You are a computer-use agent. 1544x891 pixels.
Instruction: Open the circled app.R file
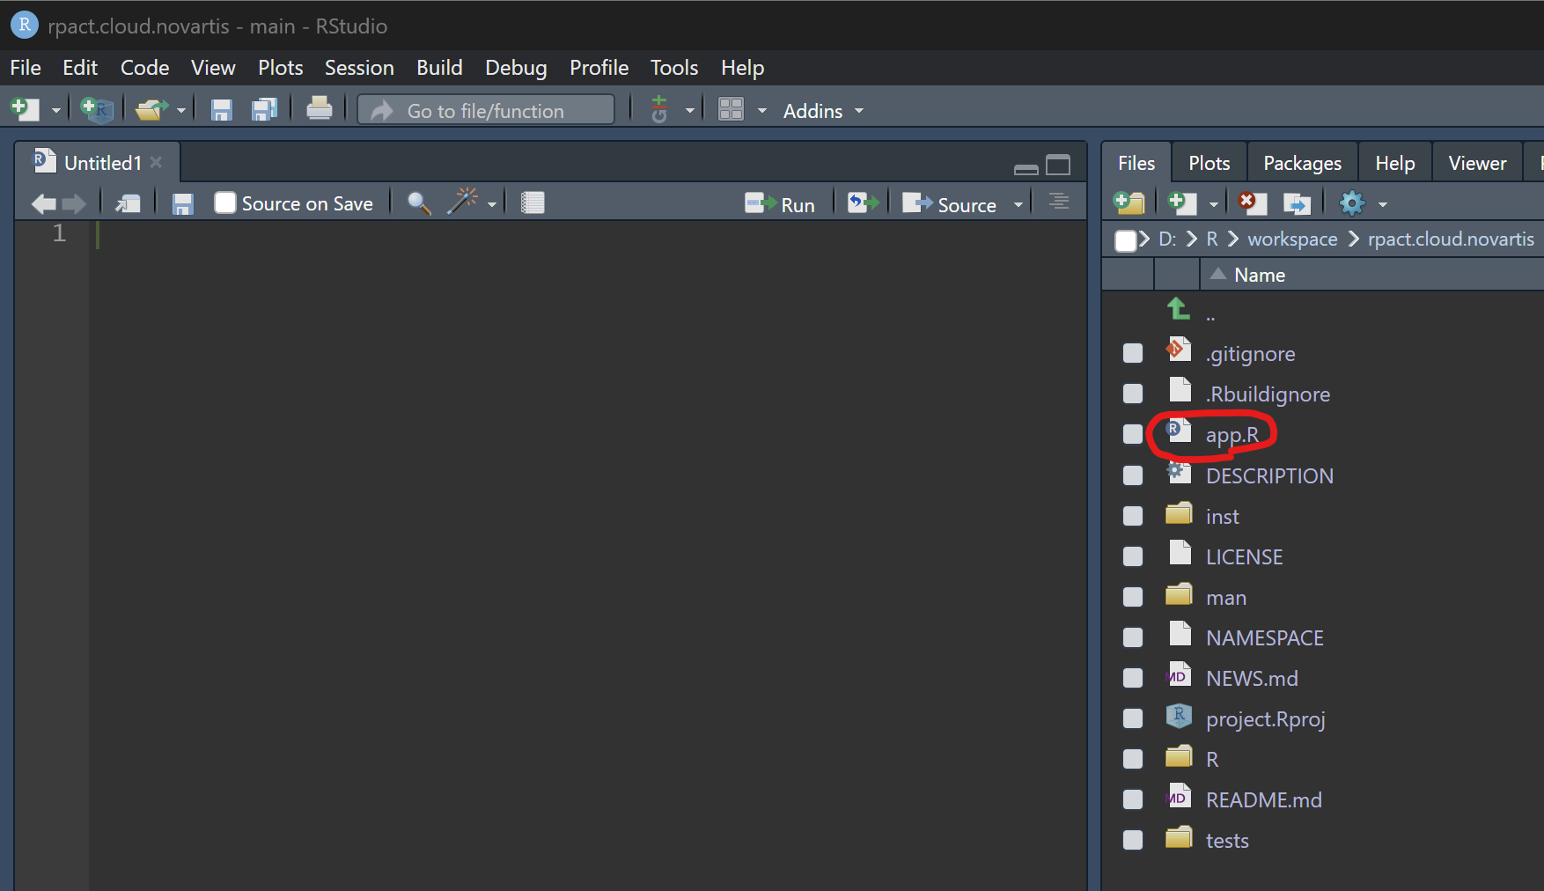(1233, 434)
